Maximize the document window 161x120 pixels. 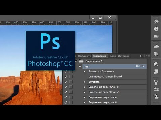point(100,18)
